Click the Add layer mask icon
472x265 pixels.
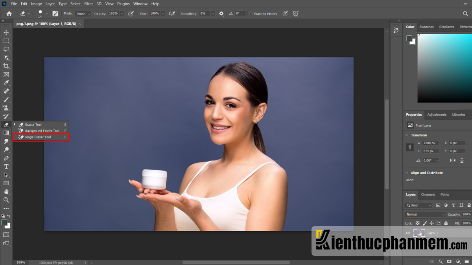449,261
